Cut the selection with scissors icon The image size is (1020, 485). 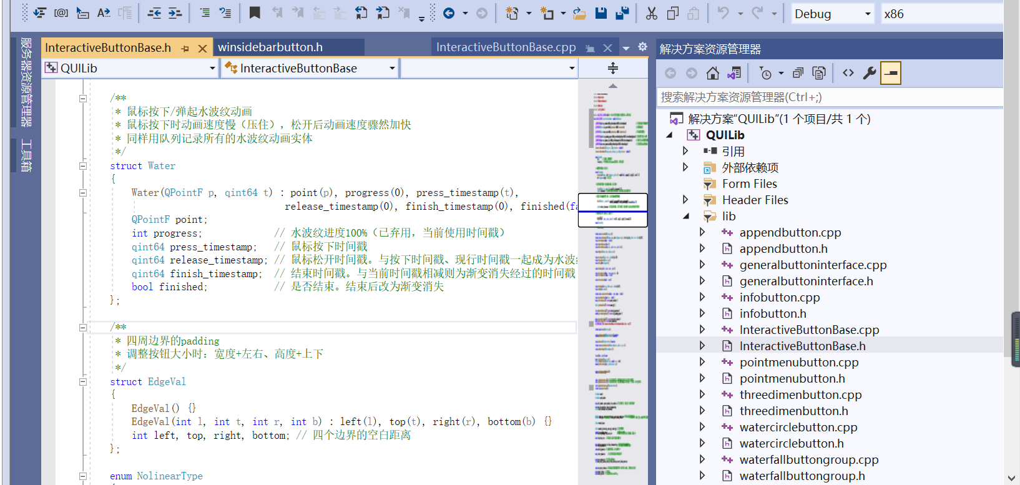[652, 13]
